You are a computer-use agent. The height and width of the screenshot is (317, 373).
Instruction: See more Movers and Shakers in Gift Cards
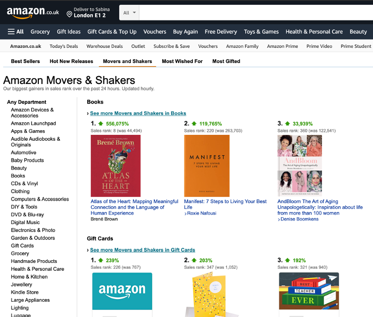(142, 250)
